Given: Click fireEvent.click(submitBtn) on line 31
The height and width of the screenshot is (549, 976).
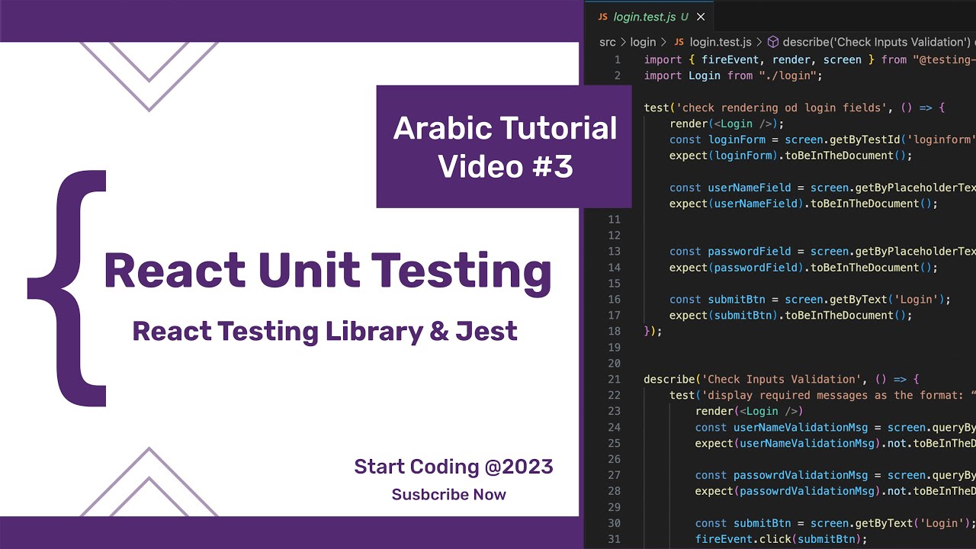Looking at the screenshot, I should click(x=781, y=539).
